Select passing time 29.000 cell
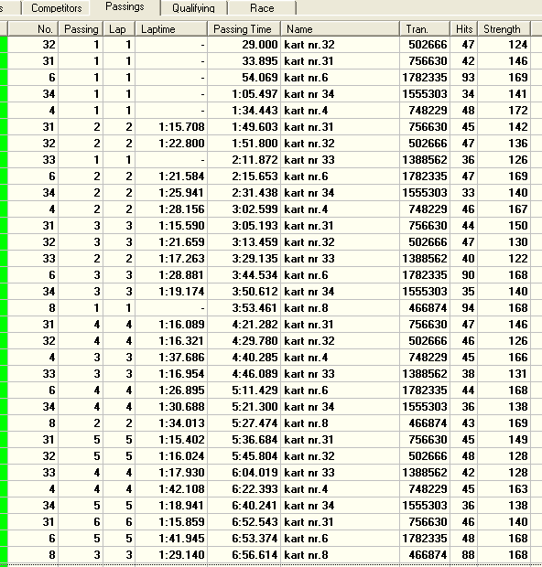Screen dimensions: 542x567 pos(244,45)
